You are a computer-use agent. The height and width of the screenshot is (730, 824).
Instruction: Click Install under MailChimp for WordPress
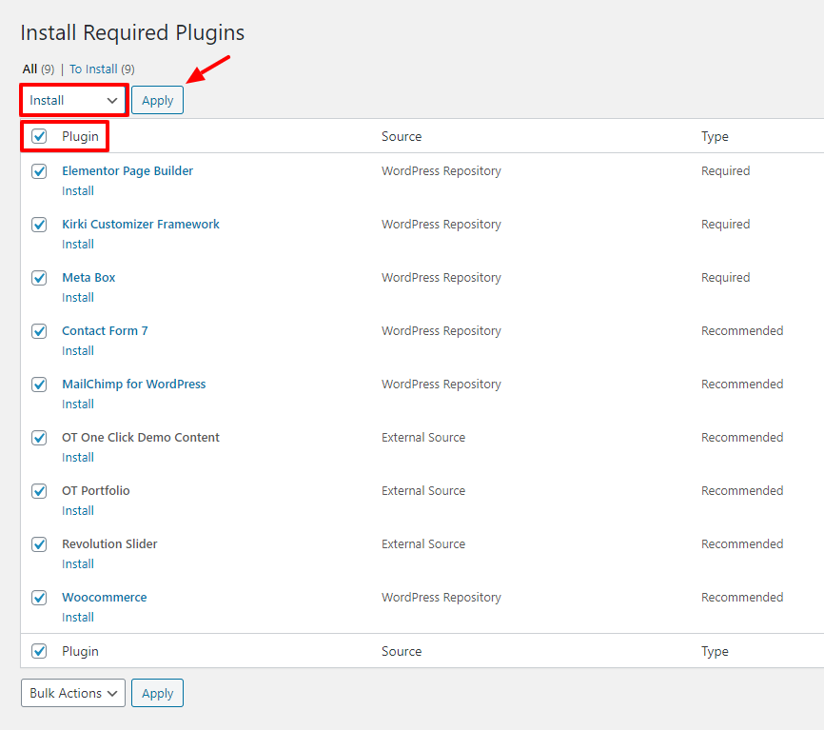78,404
